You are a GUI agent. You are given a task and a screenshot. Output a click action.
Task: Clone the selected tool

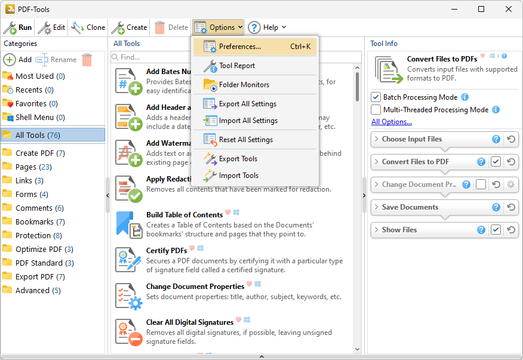tap(88, 27)
